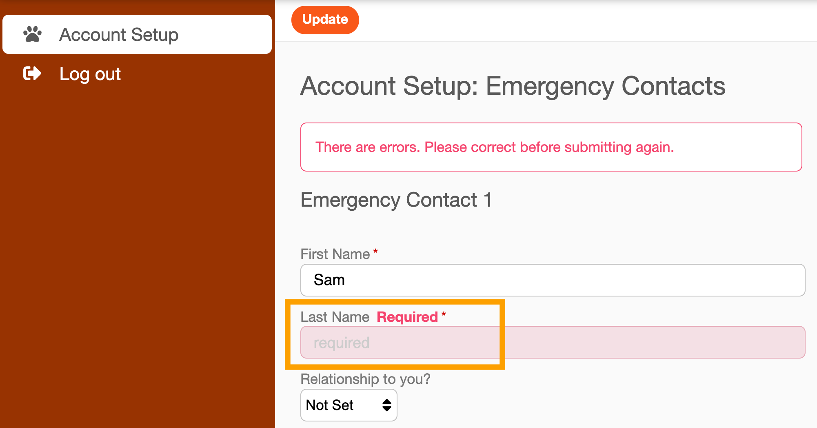
Task: Click the asterisk next to Required text
Action: click(x=444, y=314)
